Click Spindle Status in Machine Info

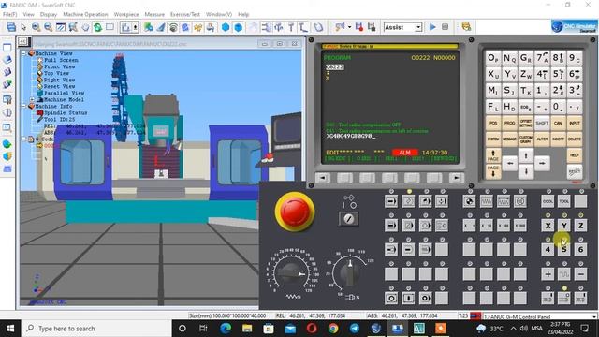coord(66,112)
